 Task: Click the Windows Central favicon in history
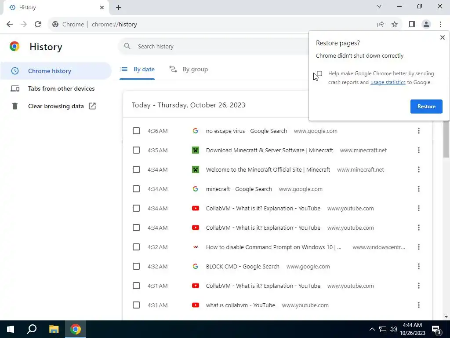tap(196, 247)
